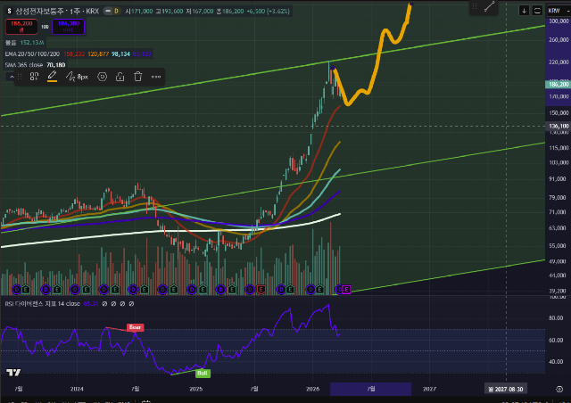The height and width of the screenshot is (403, 571).
Task: Toggle the market status pill next to KRX
Action: [x=107, y=12]
